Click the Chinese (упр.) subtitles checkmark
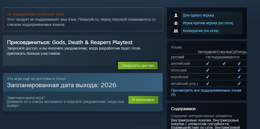This screenshot has height=129, width=260. [x=239, y=84]
